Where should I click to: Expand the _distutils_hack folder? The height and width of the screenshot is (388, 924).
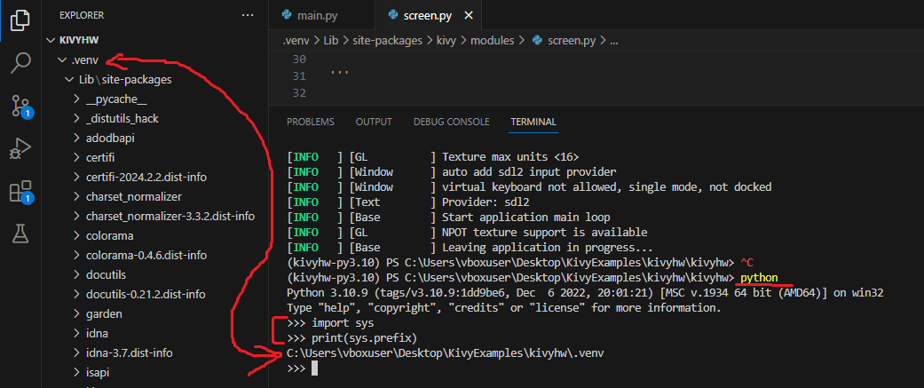tap(76, 118)
